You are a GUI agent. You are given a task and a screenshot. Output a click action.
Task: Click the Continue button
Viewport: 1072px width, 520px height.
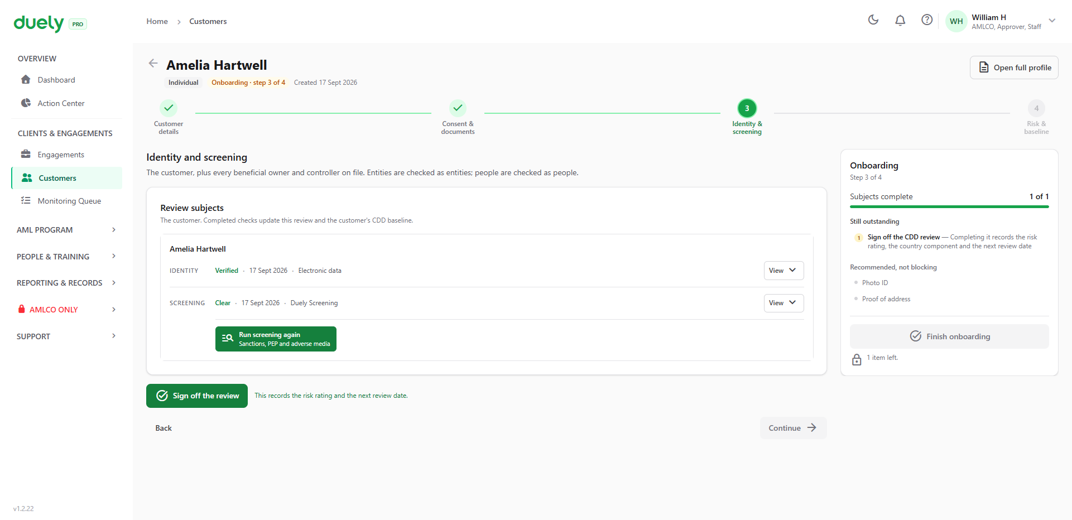click(x=793, y=428)
